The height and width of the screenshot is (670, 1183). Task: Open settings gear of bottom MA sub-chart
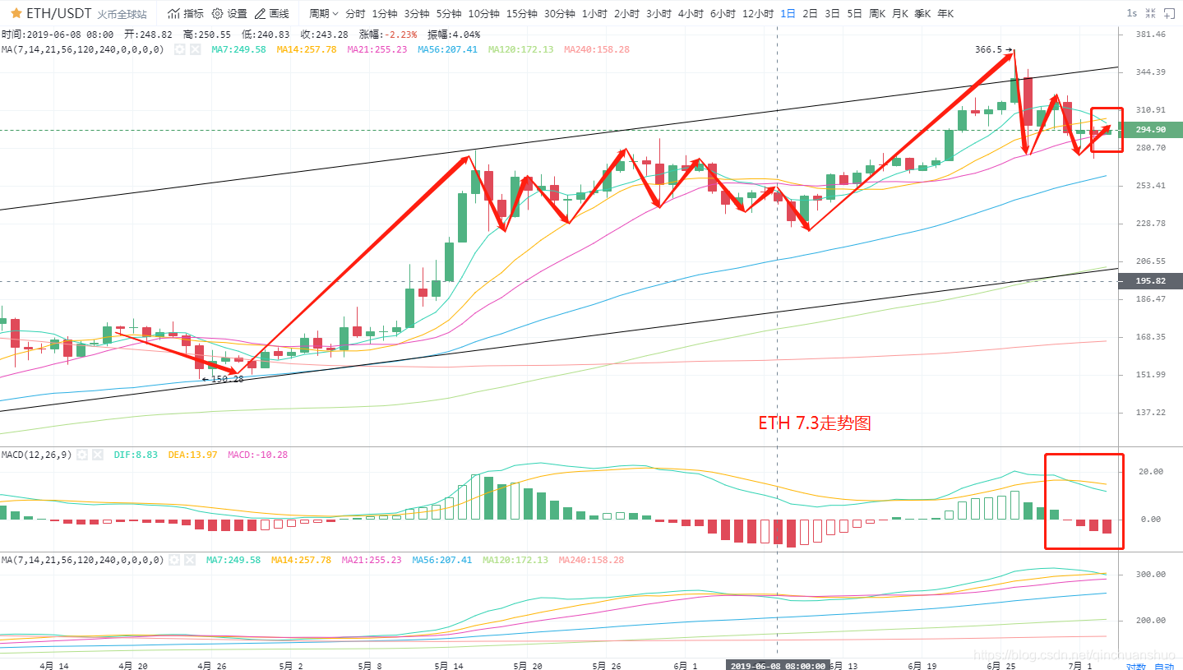click(174, 560)
